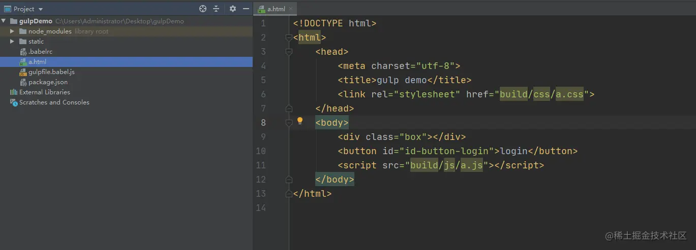The height and width of the screenshot is (250, 696).
Task: Click the <!DOCTYPE html> text on line 1
Action: (x=335, y=23)
